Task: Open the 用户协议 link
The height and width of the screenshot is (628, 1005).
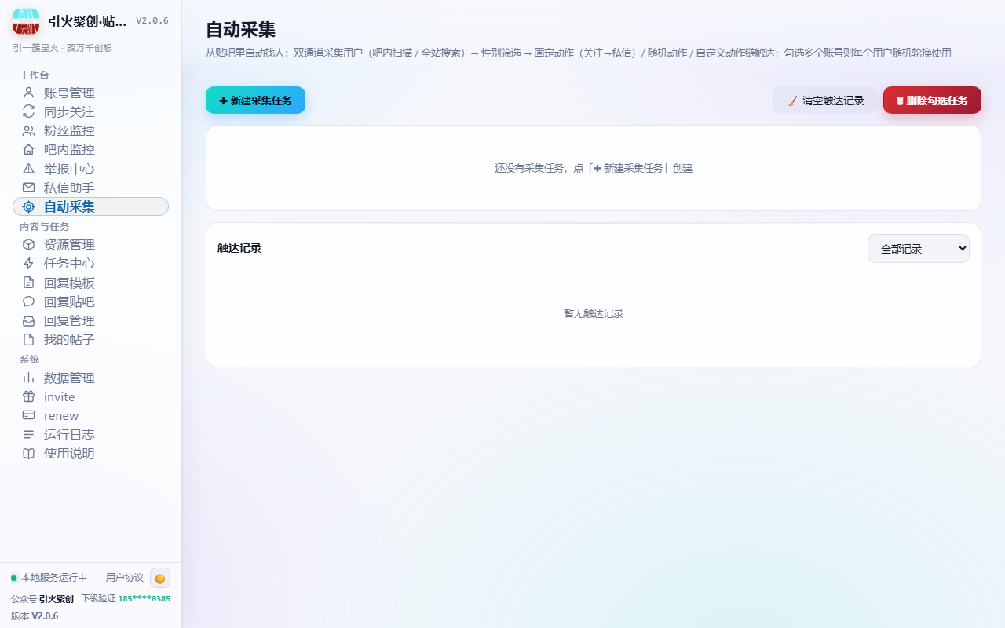Action: tap(125, 578)
